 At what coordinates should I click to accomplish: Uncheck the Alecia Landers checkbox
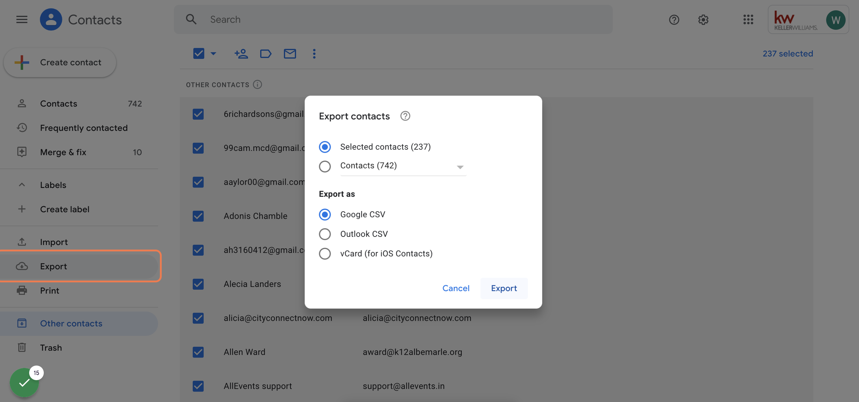[198, 284]
